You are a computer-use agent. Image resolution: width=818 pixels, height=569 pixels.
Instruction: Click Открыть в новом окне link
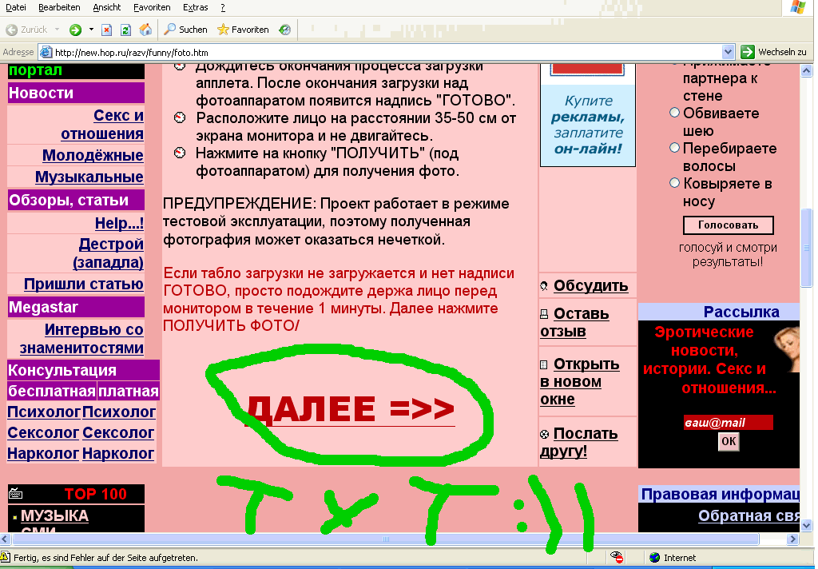coord(580,381)
